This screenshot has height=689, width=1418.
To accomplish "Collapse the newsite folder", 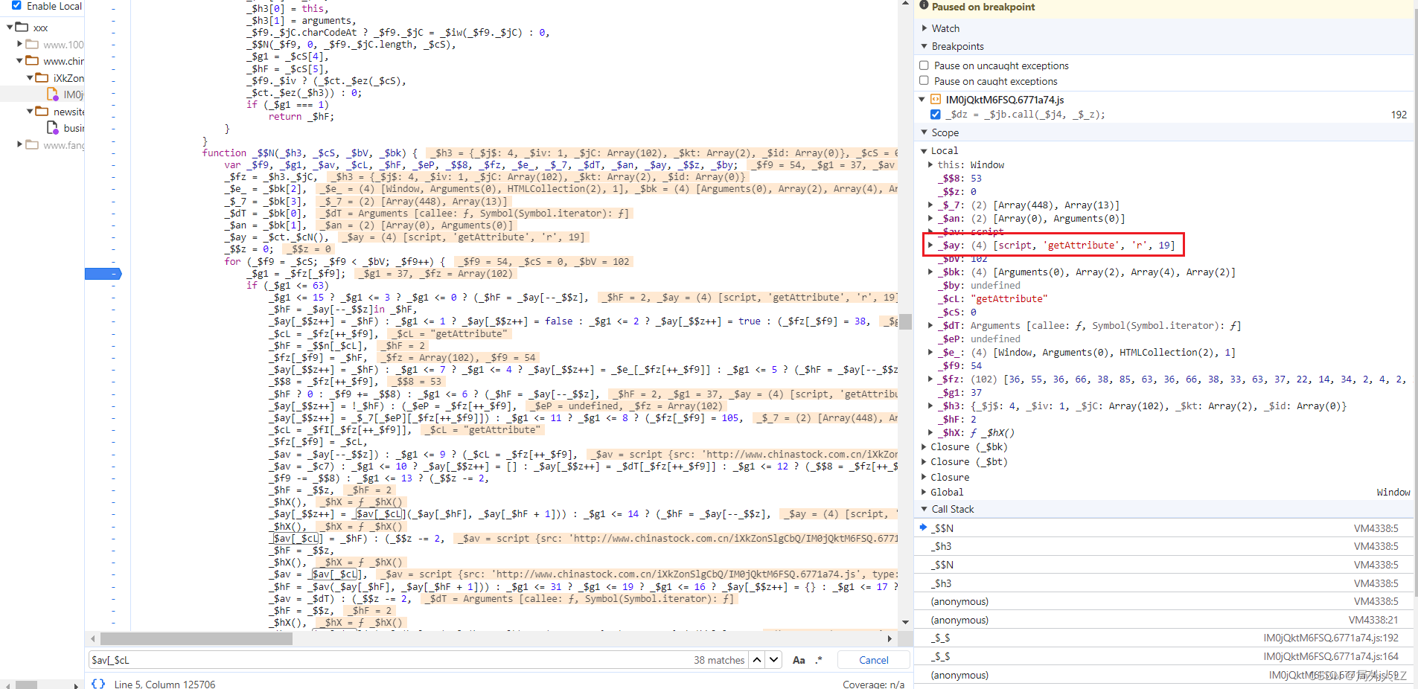I will 30,112.
